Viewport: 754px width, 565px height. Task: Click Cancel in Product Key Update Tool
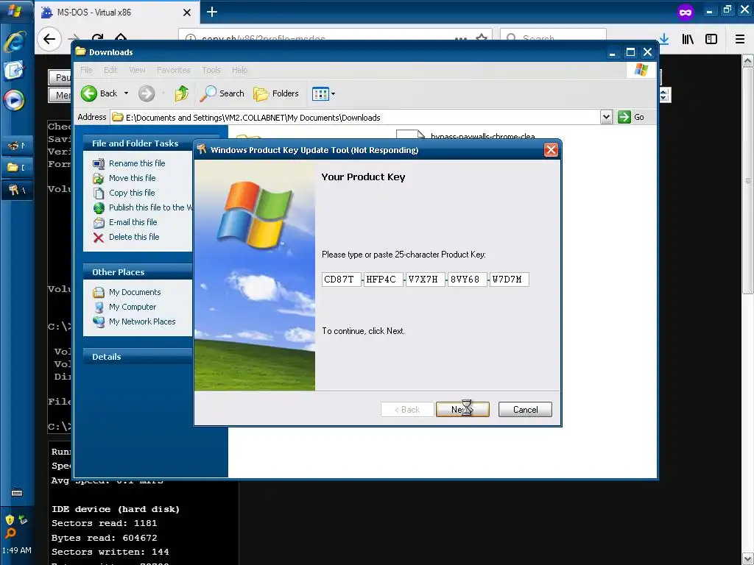click(x=525, y=409)
